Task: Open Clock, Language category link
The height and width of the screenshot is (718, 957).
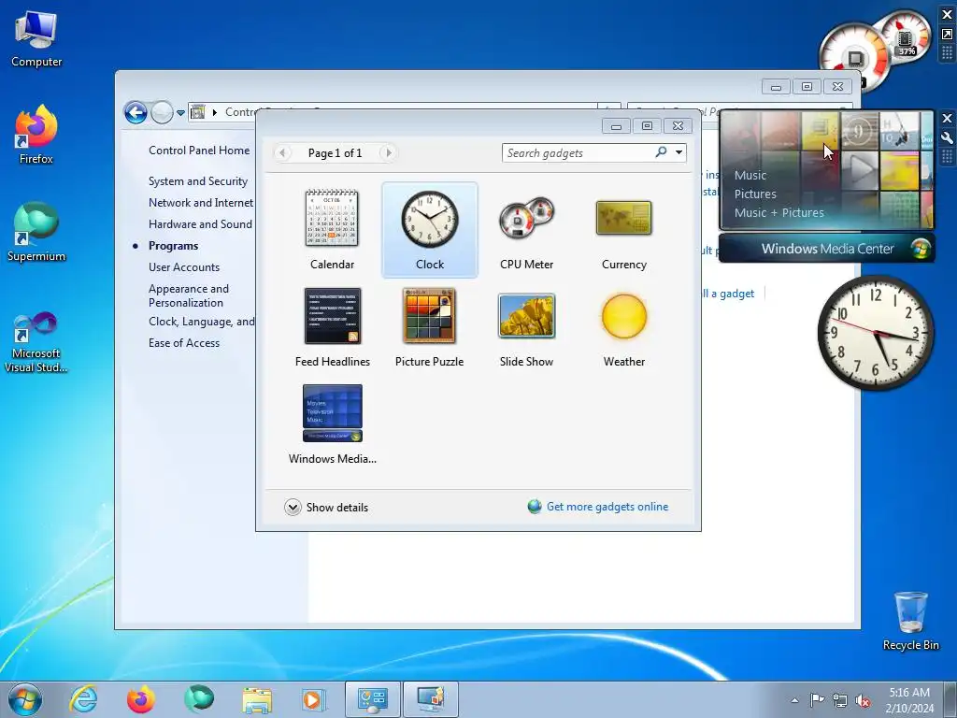Action: (x=202, y=322)
